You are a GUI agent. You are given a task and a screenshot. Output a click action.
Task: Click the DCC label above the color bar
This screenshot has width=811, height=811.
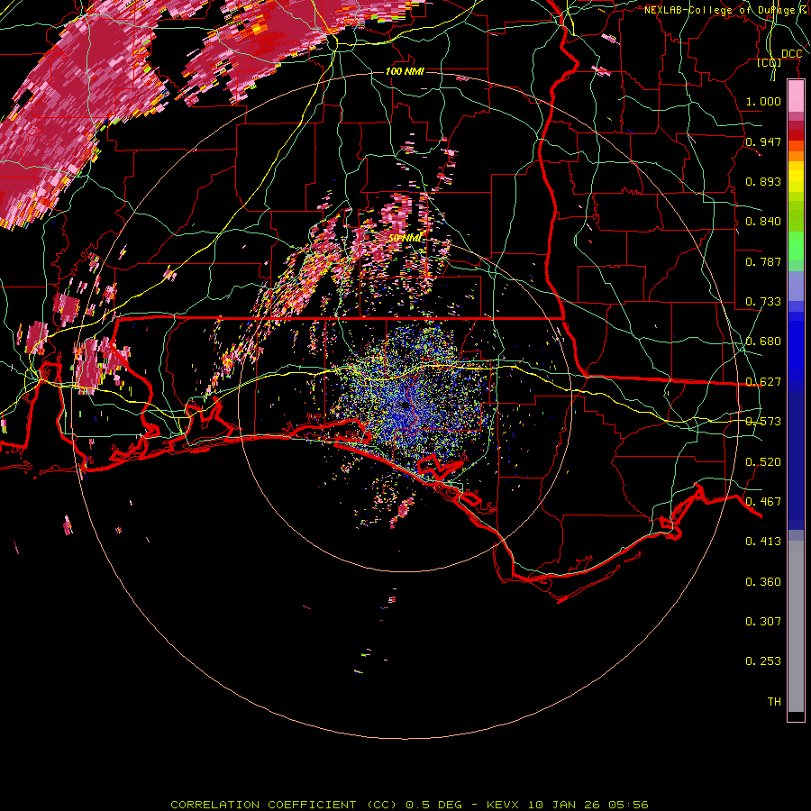point(791,54)
